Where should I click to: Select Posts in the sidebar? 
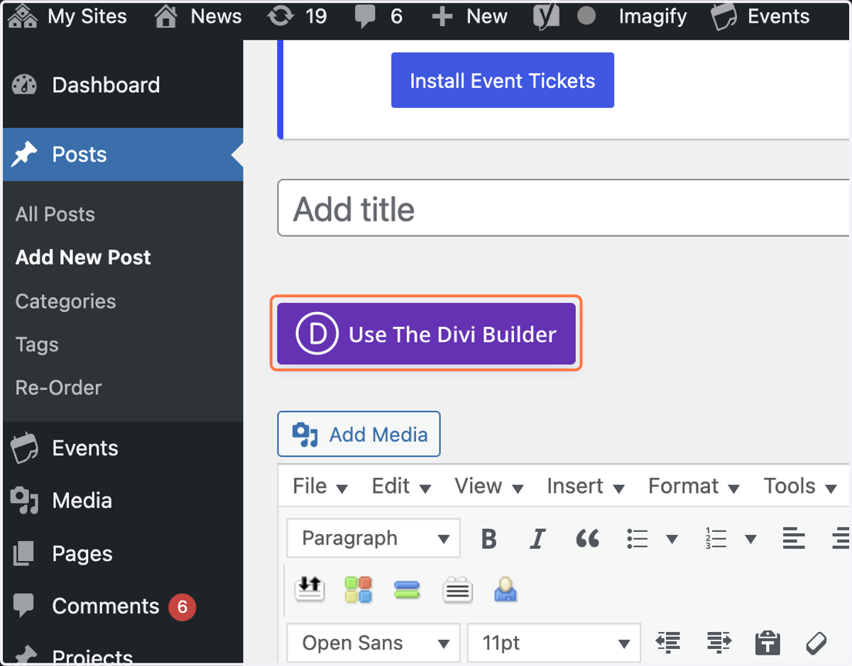click(x=123, y=155)
